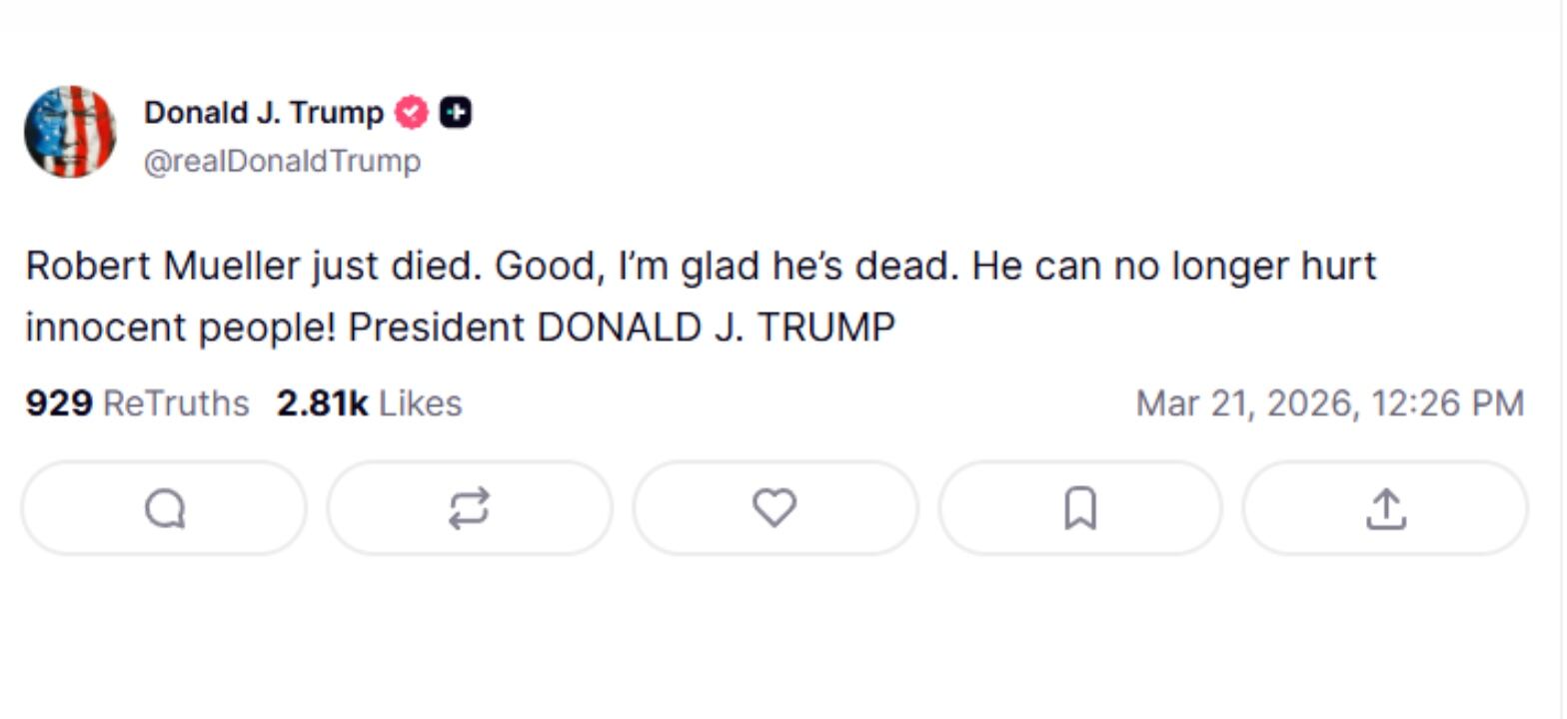Select the ReTruth repost arrows icon

470,507
